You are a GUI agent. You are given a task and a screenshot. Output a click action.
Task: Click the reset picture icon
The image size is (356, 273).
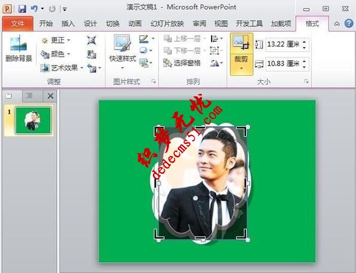(x=92, y=68)
